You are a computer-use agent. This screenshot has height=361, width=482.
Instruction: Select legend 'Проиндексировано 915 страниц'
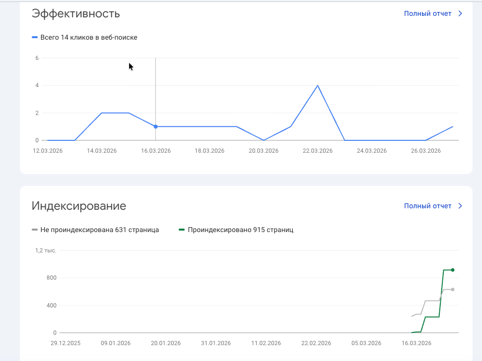point(240,230)
